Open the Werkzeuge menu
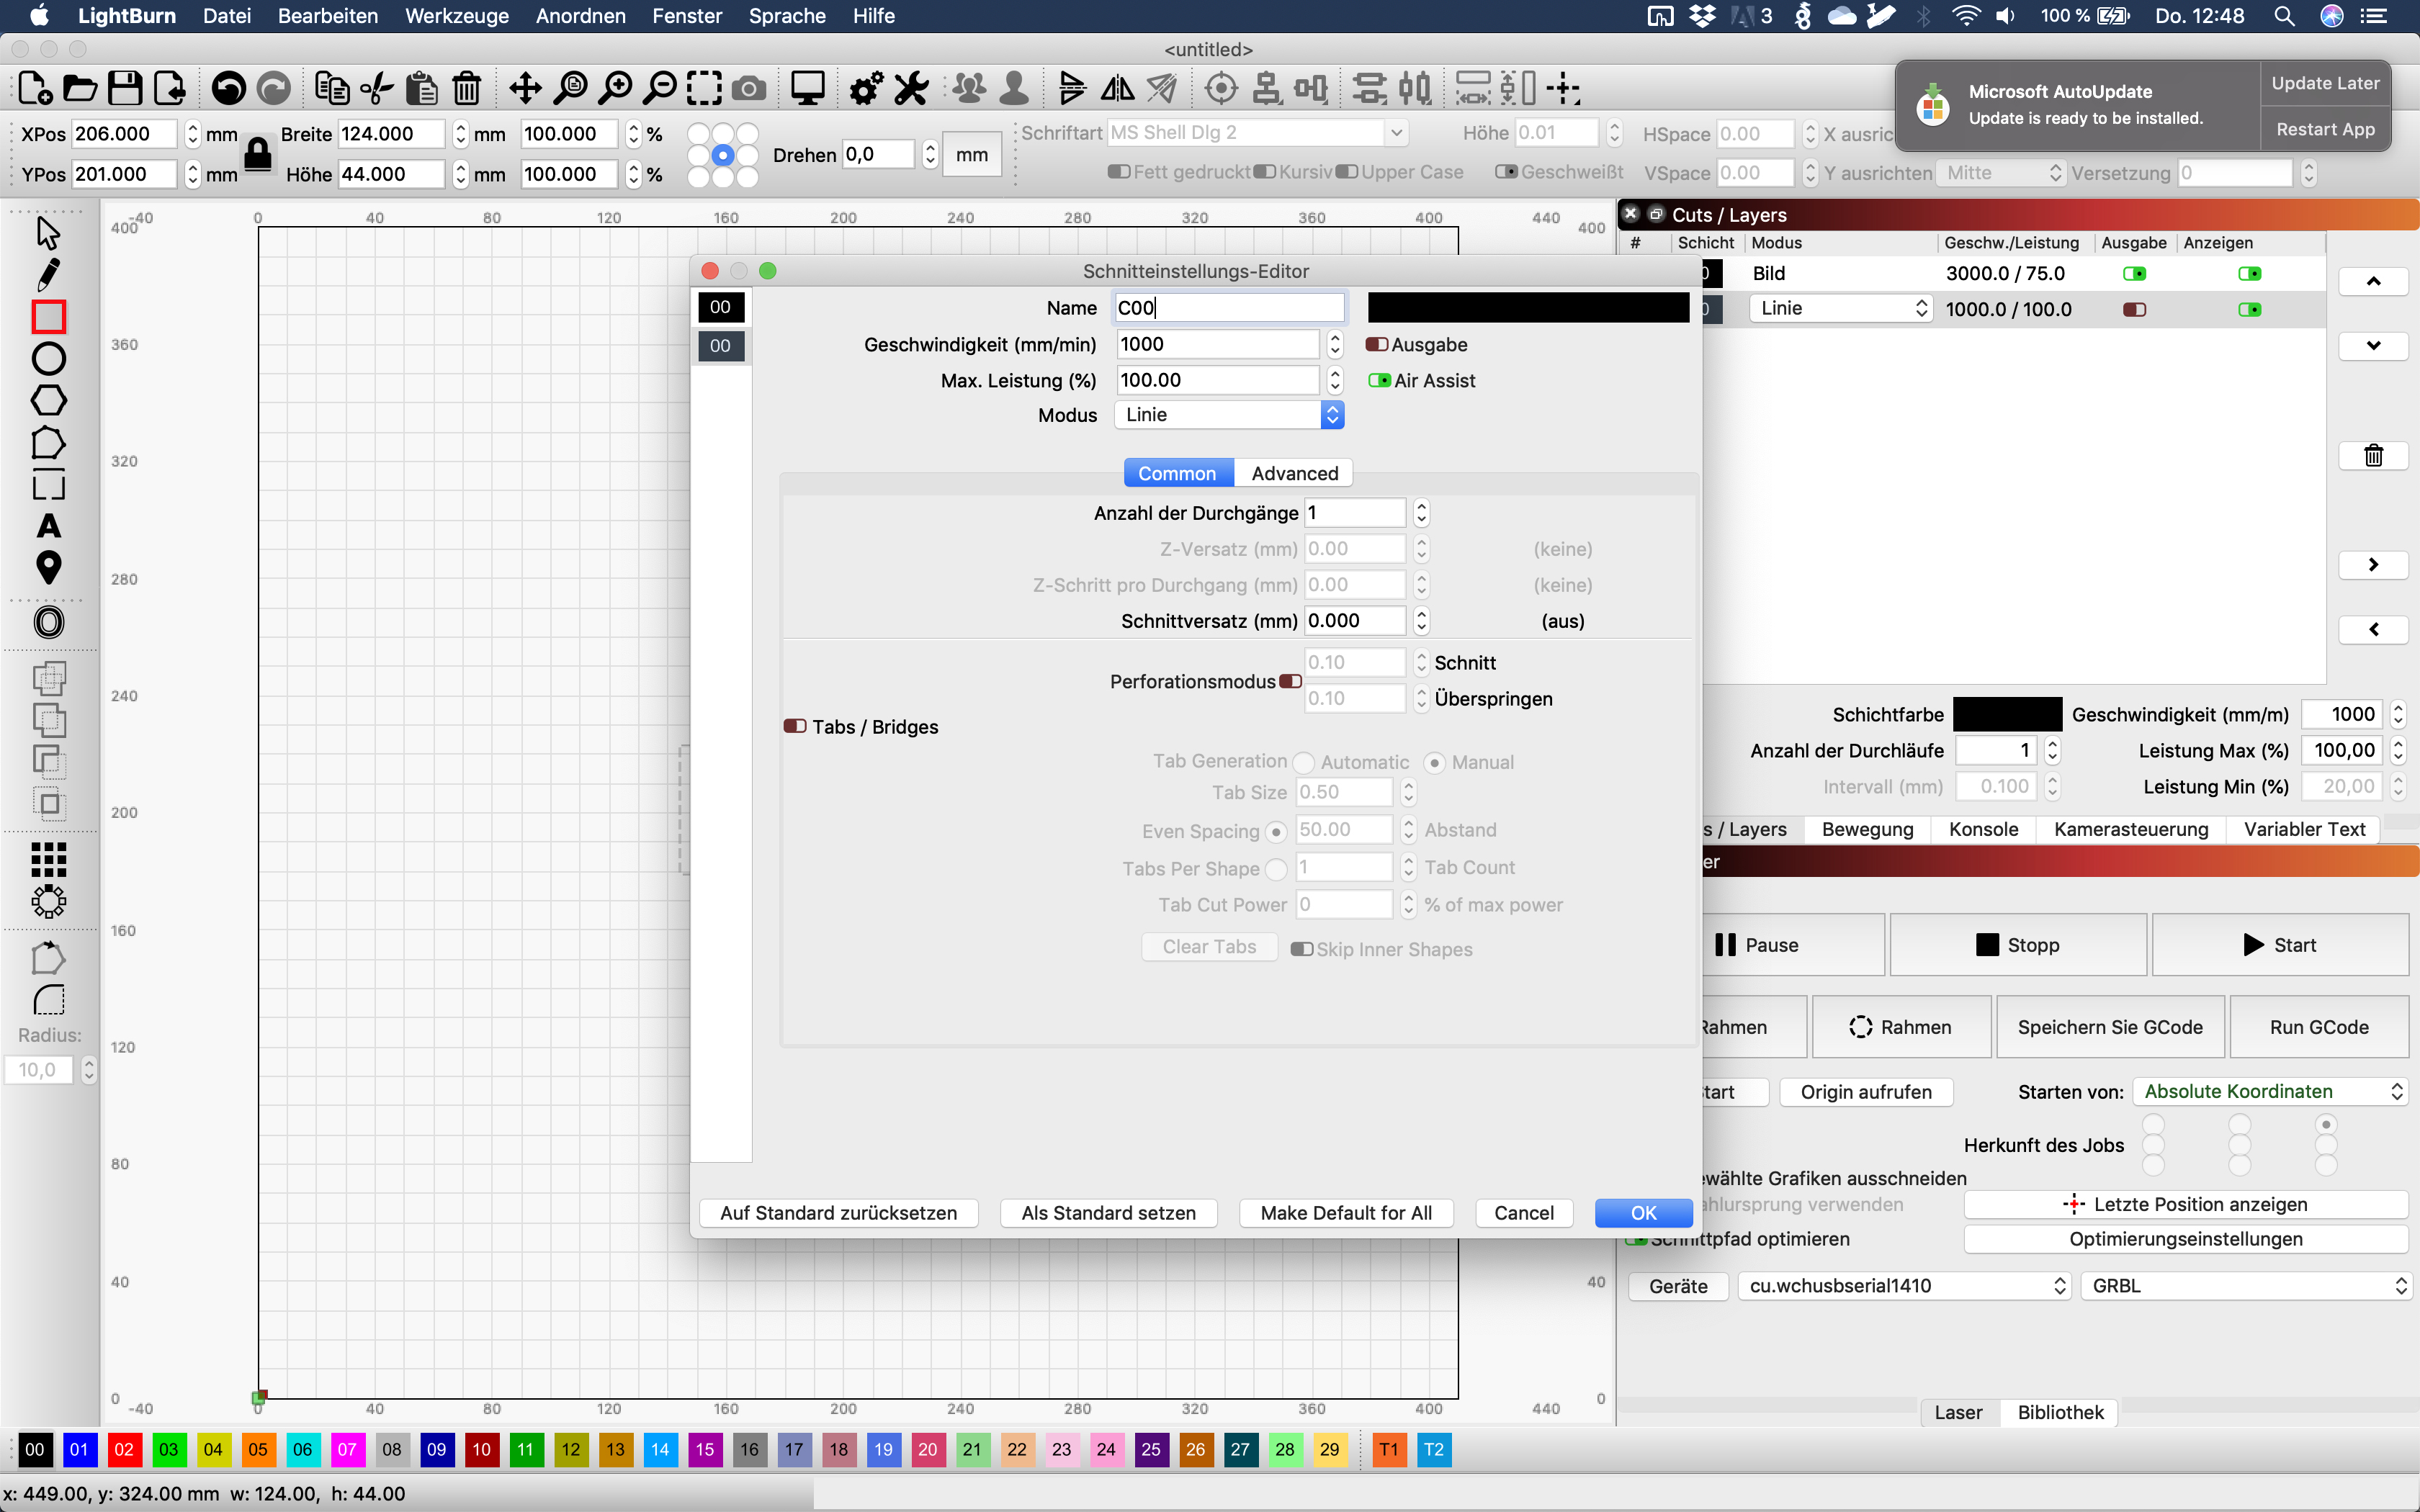Image resolution: width=2420 pixels, height=1512 pixels. coord(456,16)
